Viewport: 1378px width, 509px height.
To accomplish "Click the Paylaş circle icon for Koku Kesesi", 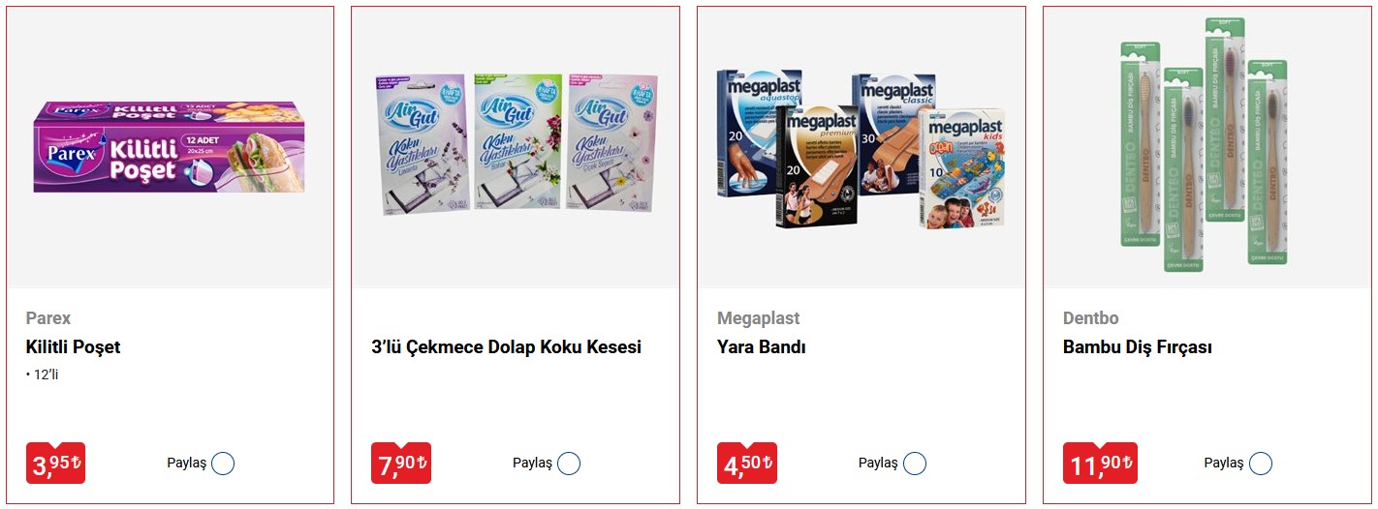I will pos(569,464).
